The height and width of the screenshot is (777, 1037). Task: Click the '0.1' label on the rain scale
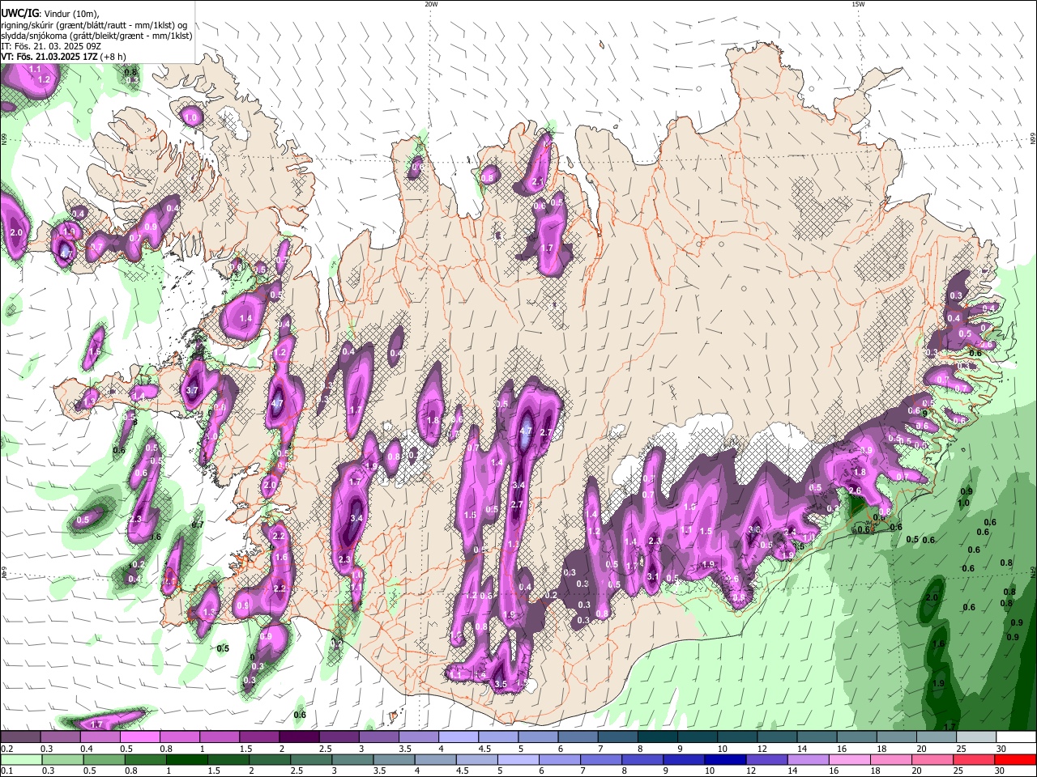click(x=6, y=771)
